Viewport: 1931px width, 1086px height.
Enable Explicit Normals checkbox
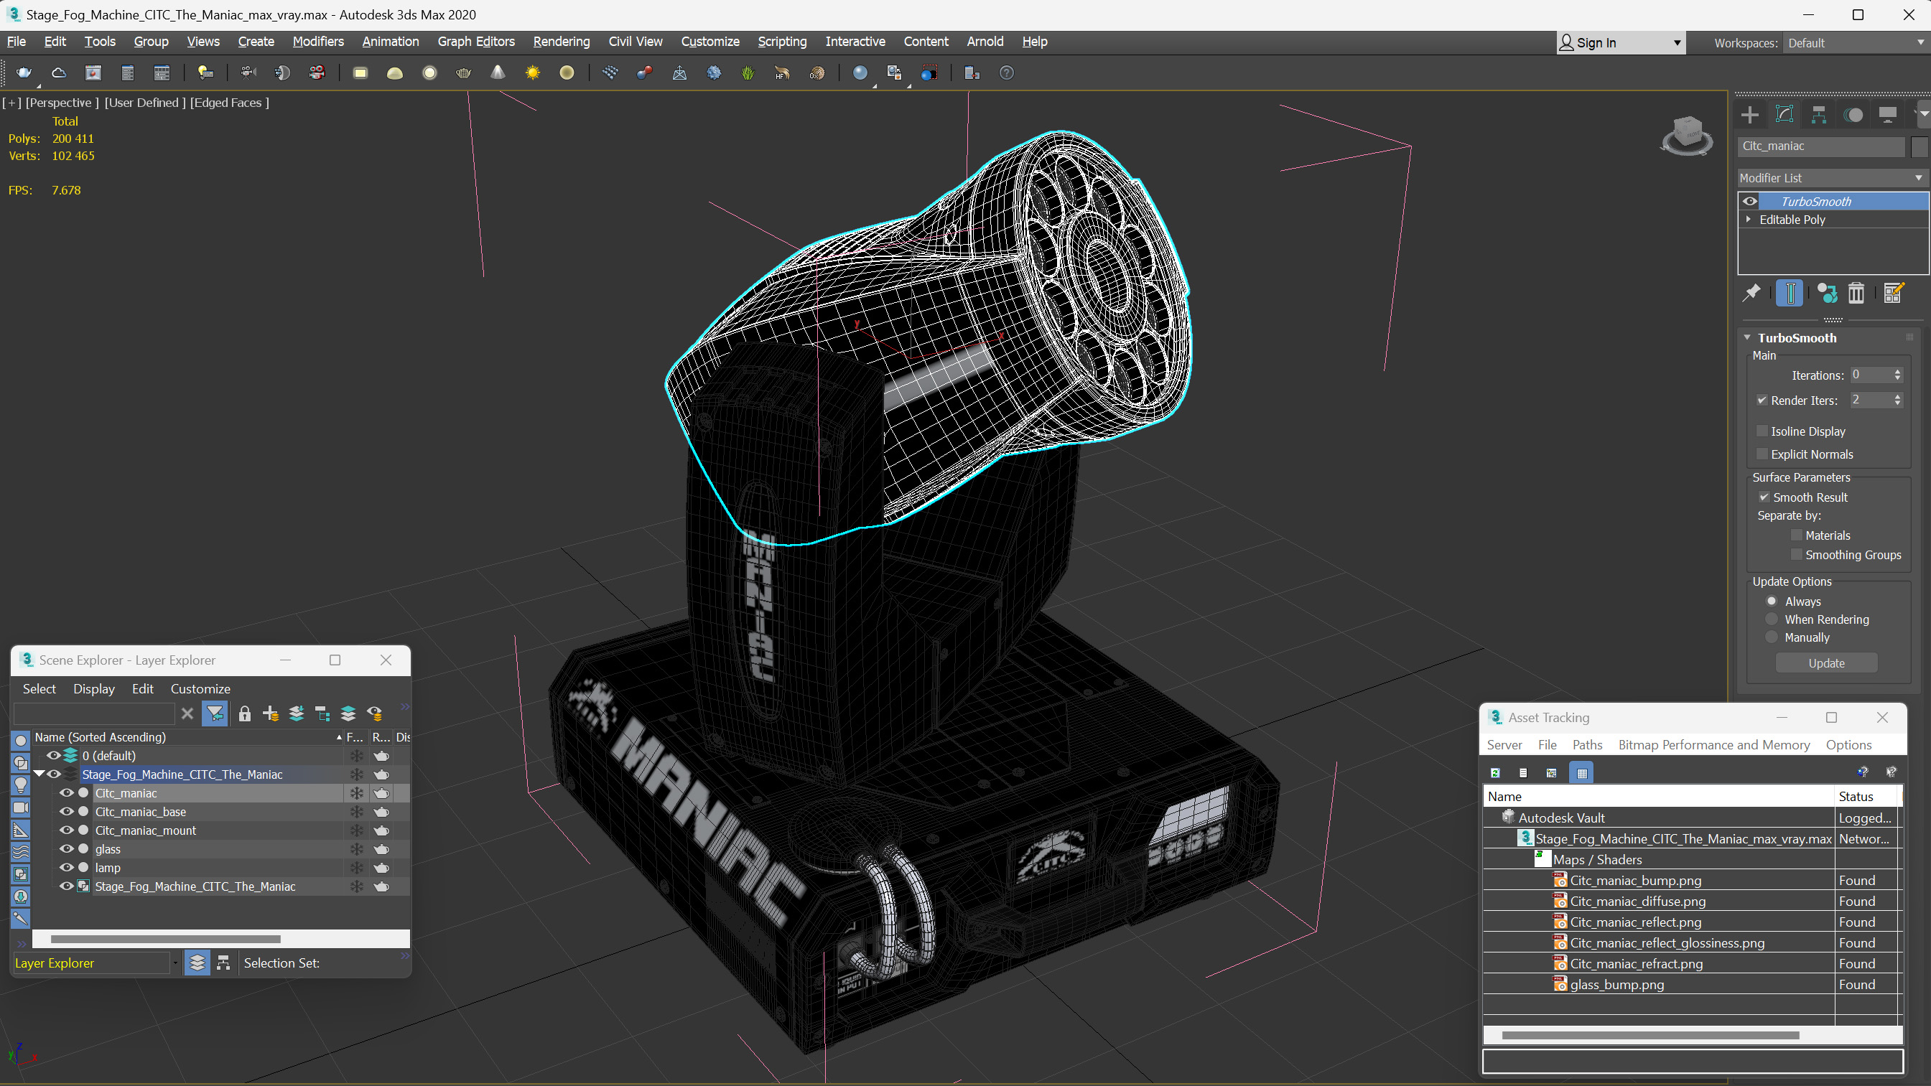coord(1762,454)
